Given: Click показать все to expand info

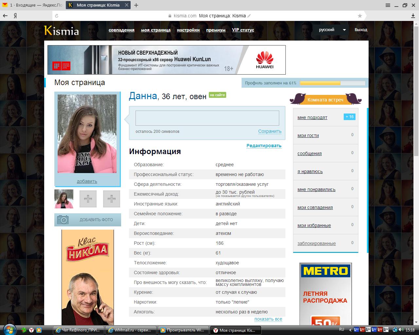Looking at the screenshot, I should coord(268,319).
